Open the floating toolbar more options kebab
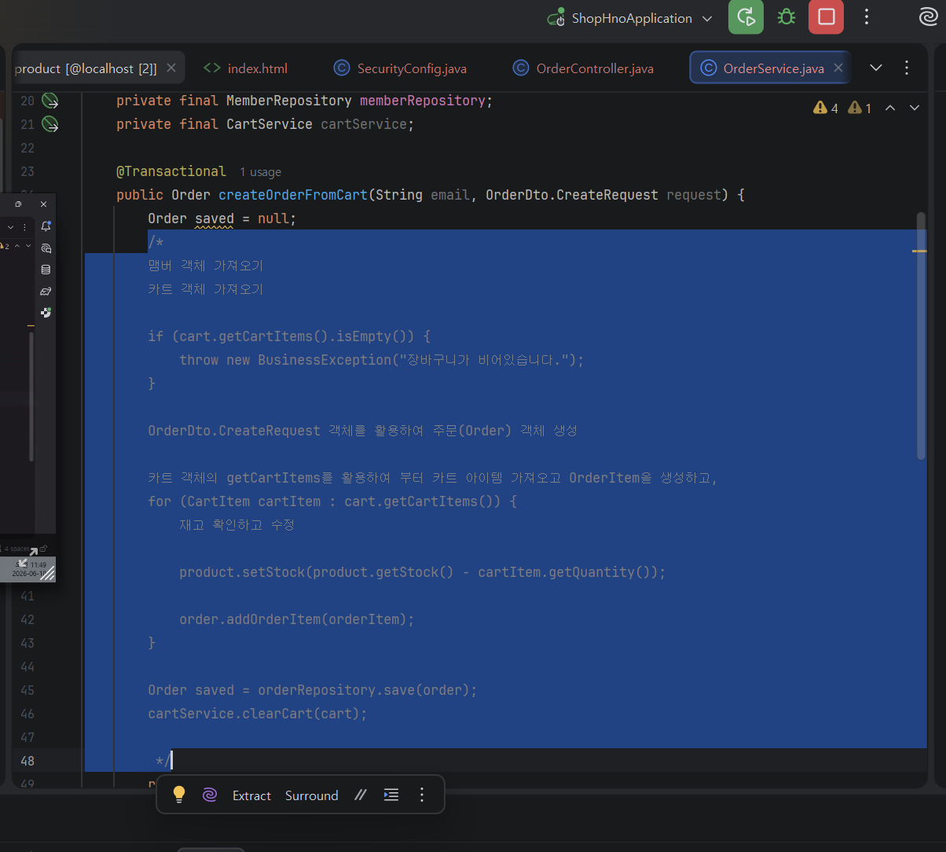Image resolution: width=946 pixels, height=852 pixels. (422, 795)
